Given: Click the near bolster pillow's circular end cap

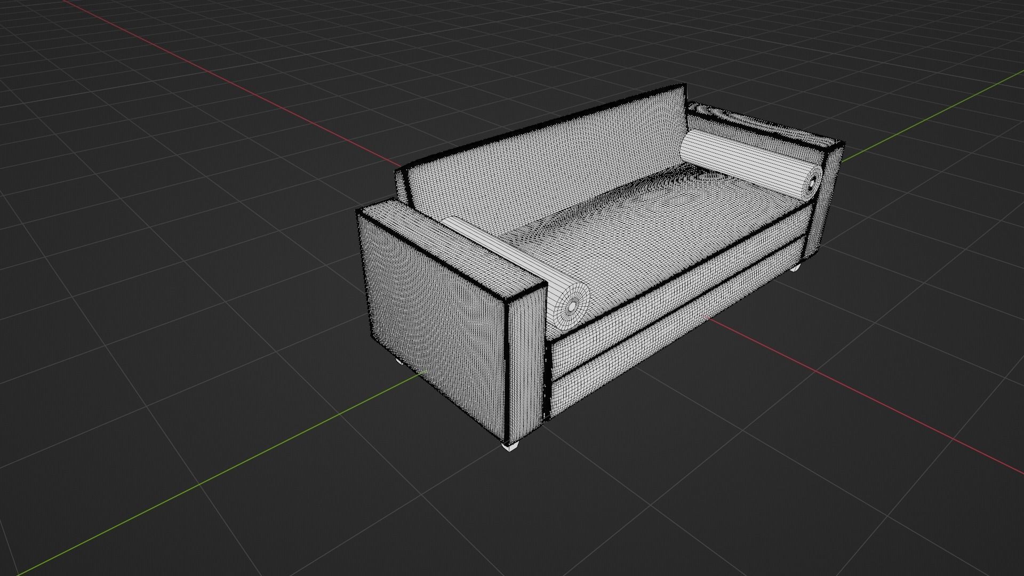Looking at the screenshot, I should pos(571,306).
